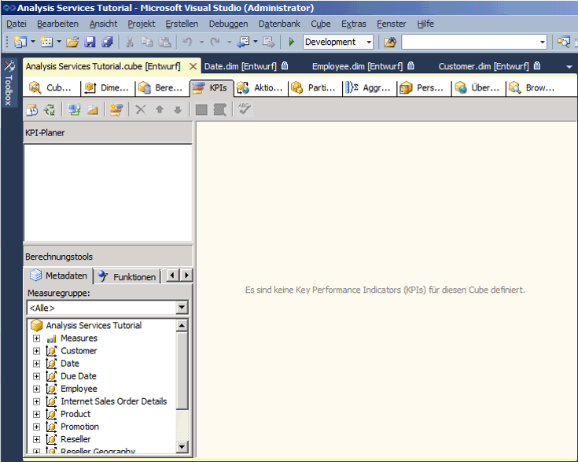Click the Open File folder icon
Image resolution: width=578 pixels, height=462 pixels.
click(x=72, y=42)
